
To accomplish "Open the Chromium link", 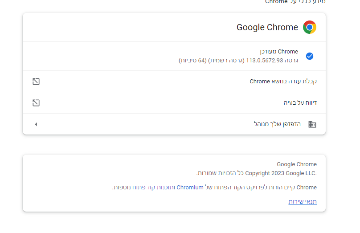I will [190, 188].
